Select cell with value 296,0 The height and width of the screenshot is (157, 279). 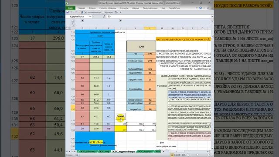click(96, 57)
